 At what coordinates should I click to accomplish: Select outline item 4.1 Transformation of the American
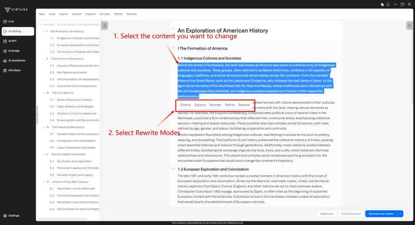click(x=74, y=134)
